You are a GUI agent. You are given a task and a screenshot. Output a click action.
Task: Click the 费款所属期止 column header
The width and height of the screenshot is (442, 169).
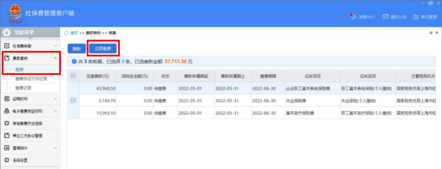point(232,76)
